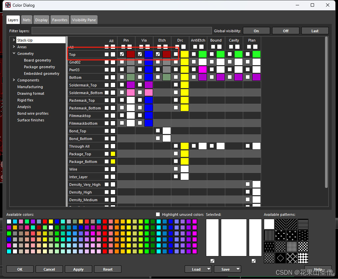The height and width of the screenshot is (279, 338).
Task: Expand the Components tree node
Action: (14, 80)
